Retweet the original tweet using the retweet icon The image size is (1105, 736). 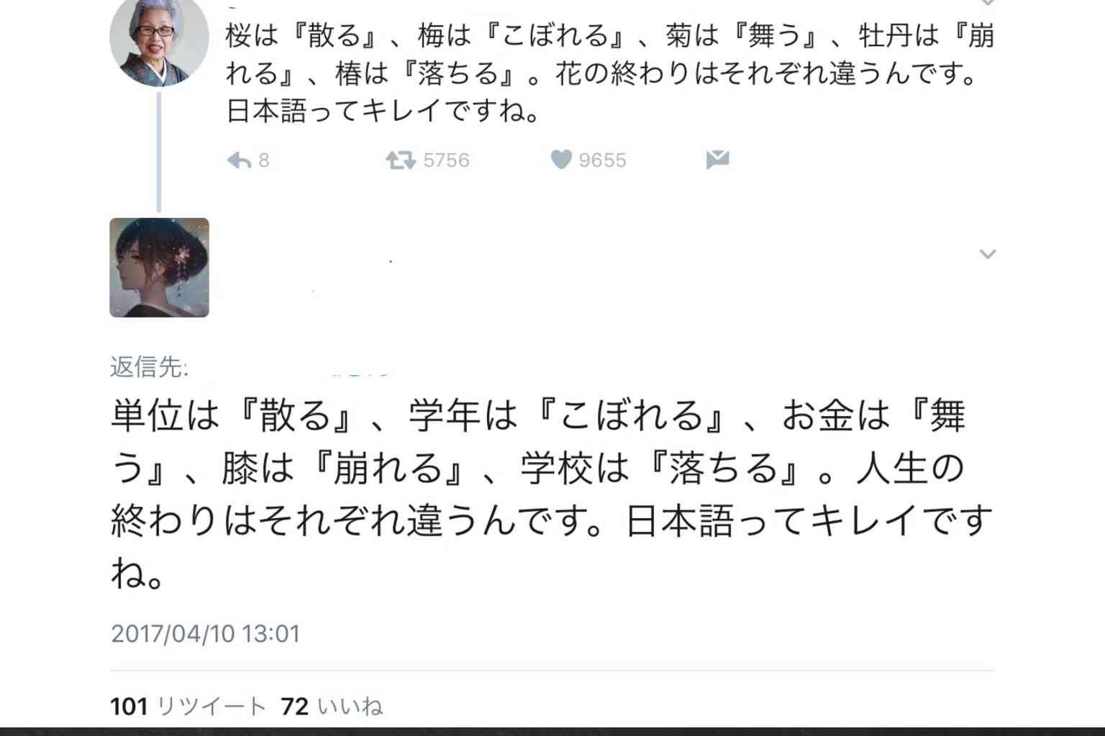(401, 160)
